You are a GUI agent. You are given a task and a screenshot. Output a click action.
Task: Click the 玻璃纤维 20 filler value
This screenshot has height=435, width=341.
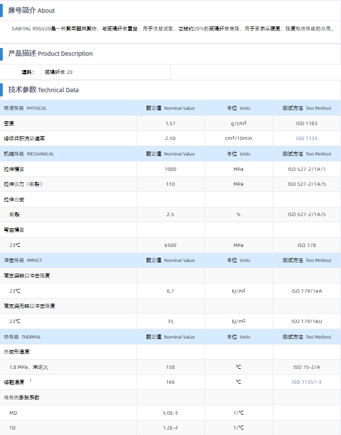coord(58,72)
